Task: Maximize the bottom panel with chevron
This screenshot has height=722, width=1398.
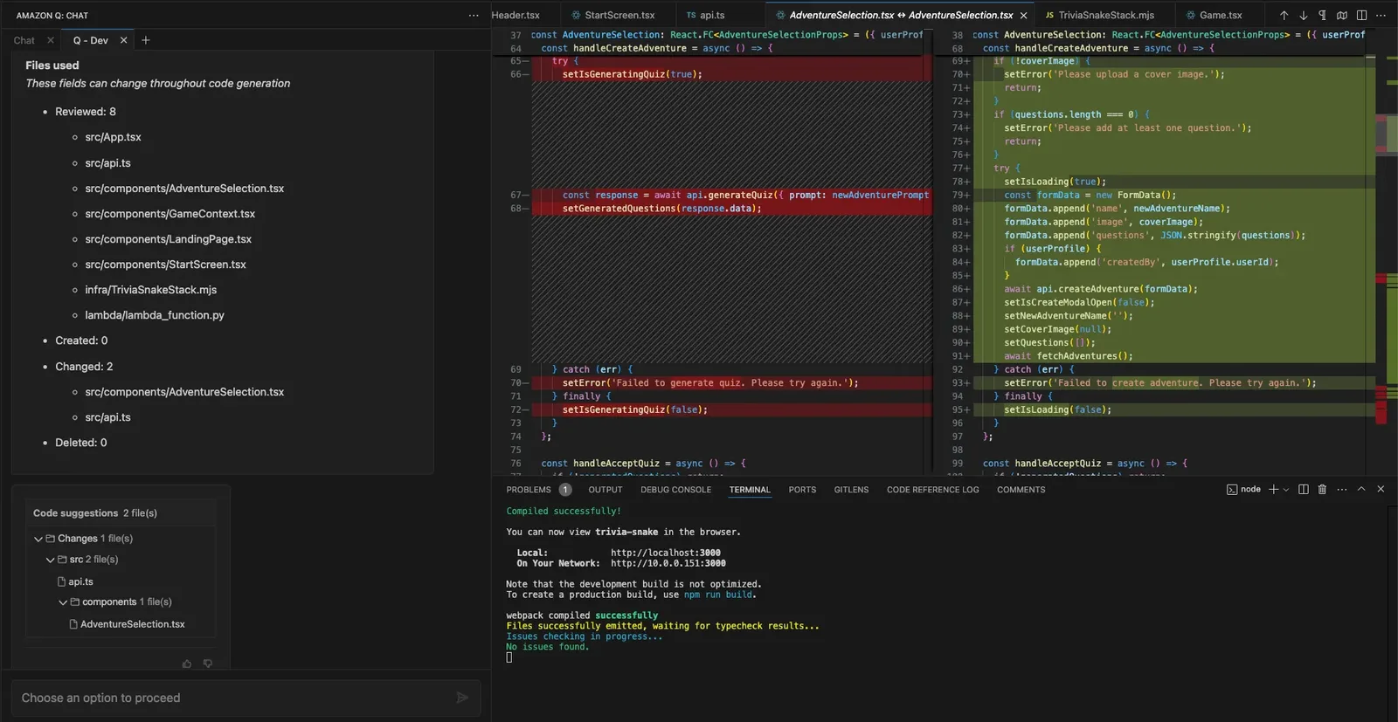Action: click(1361, 490)
